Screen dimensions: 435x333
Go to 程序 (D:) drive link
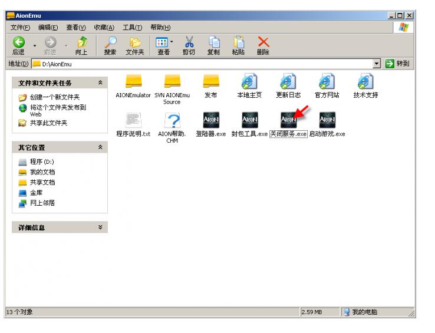click(x=36, y=161)
